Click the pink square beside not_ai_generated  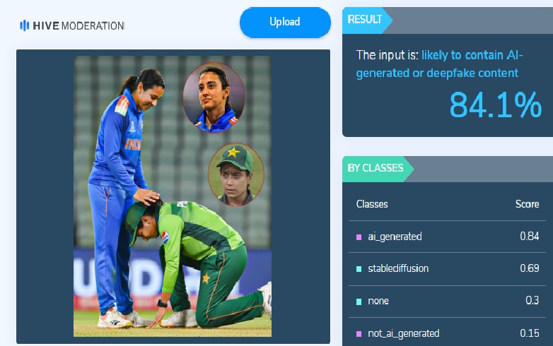pyautogui.click(x=359, y=334)
